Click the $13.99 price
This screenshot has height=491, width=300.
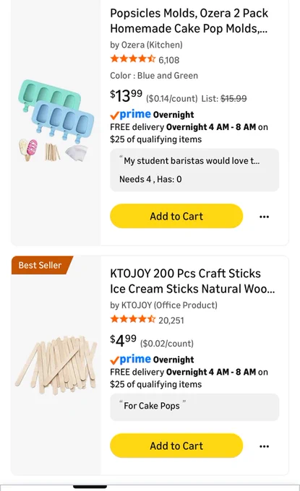point(126,95)
